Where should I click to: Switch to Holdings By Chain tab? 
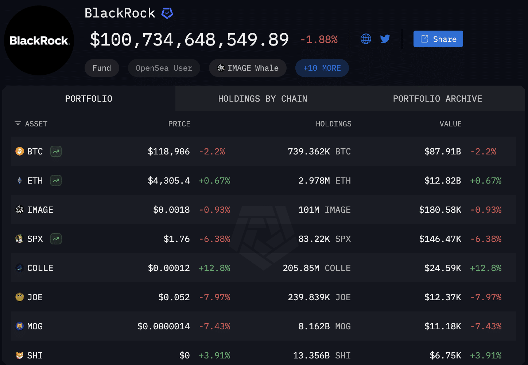point(263,99)
